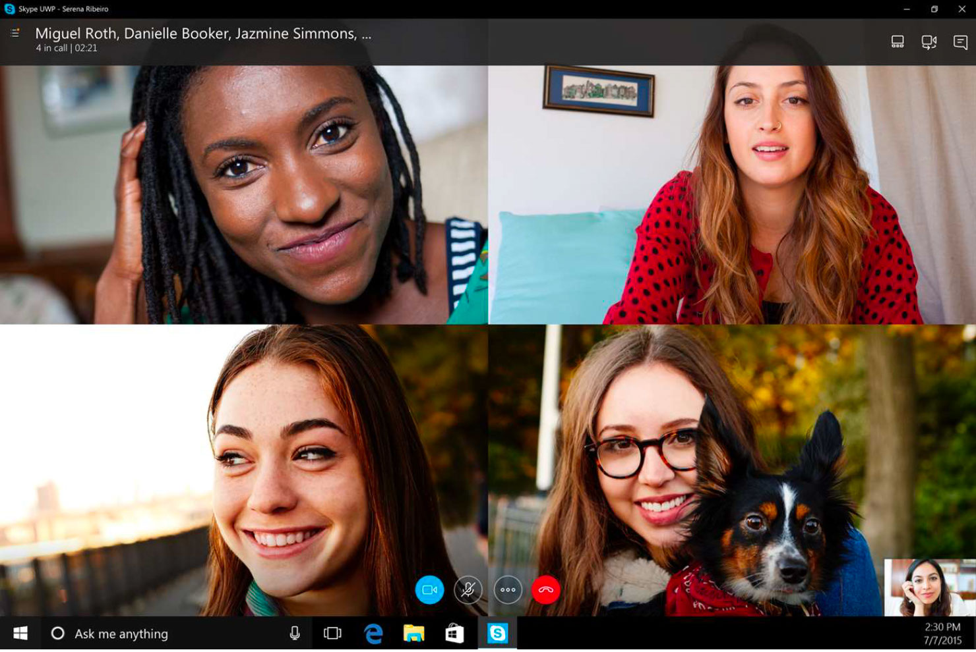Open File Explorer from the taskbar

coord(413,634)
